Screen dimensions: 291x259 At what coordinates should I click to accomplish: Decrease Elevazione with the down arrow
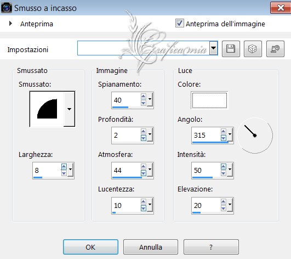tap(224, 209)
